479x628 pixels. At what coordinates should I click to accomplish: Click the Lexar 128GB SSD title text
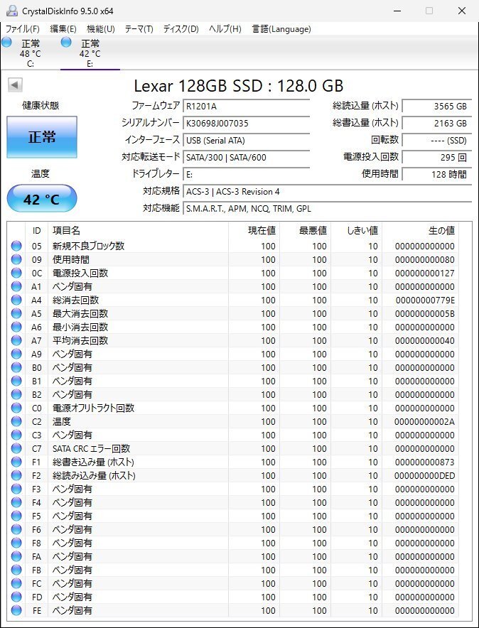pyautogui.click(x=238, y=86)
